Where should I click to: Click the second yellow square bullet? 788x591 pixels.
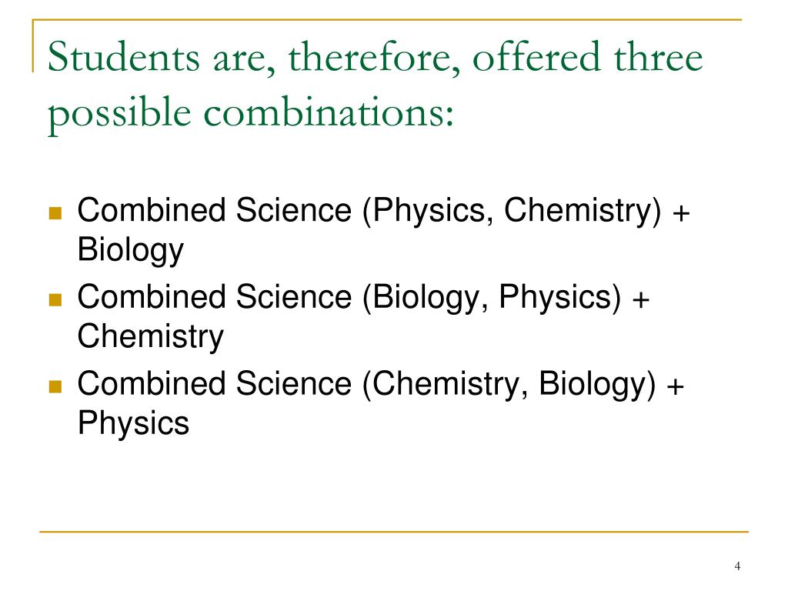[x=55, y=300]
